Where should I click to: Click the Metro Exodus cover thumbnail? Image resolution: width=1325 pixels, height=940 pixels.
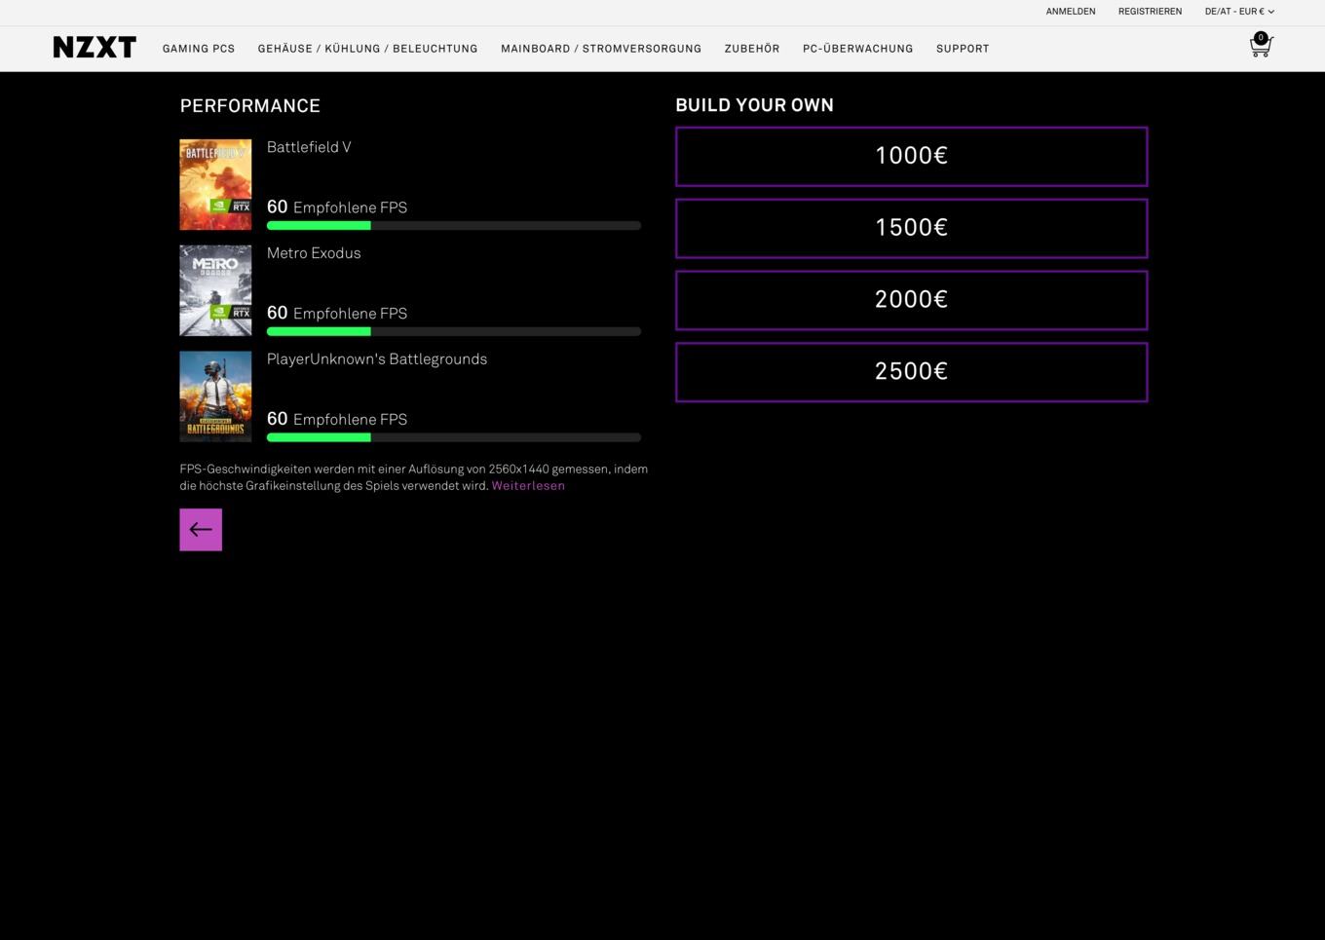pyautogui.click(x=215, y=290)
